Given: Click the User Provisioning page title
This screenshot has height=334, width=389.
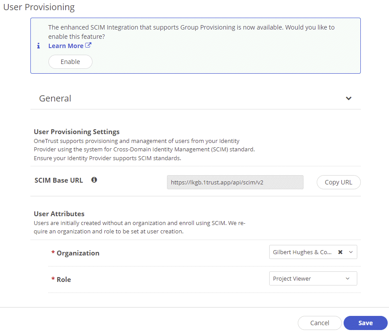Looking at the screenshot, I should click(39, 7).
